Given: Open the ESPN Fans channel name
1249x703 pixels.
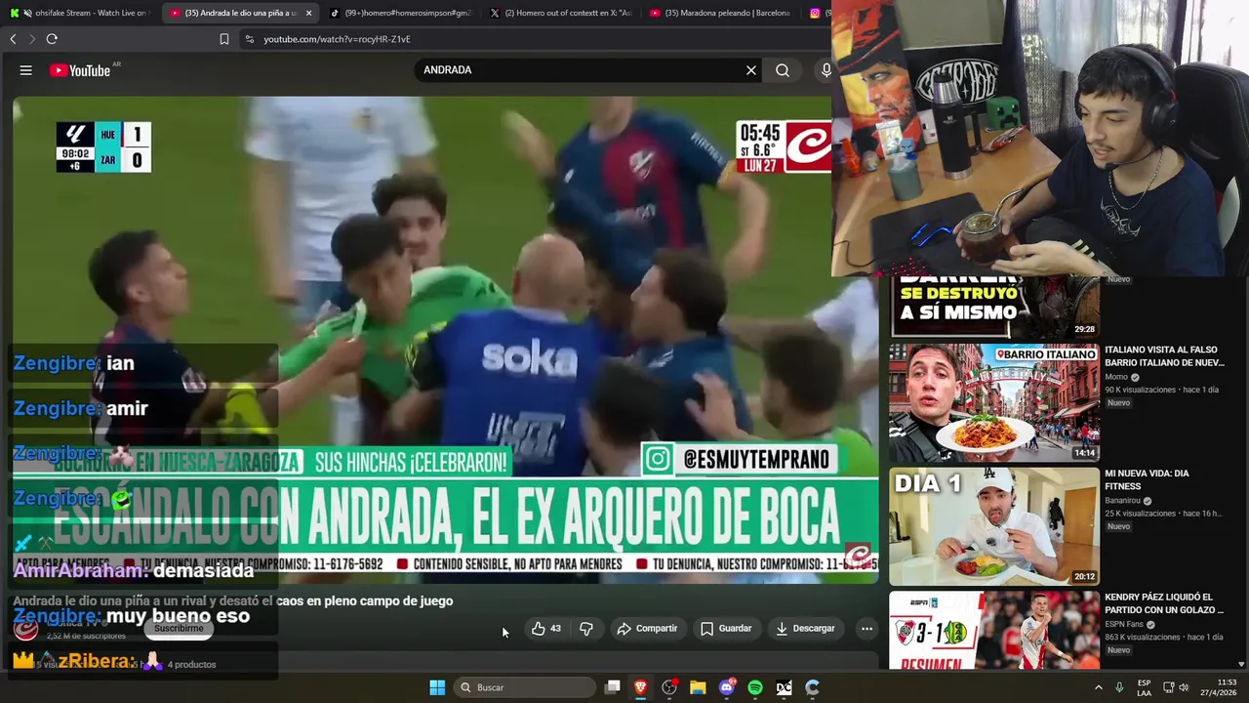Looking at the screenshot, I should 1126,624.
